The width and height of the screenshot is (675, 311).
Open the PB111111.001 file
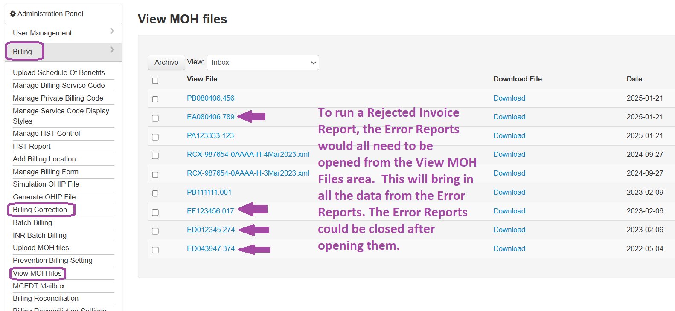pyautogui.click(x=209, y=192)
